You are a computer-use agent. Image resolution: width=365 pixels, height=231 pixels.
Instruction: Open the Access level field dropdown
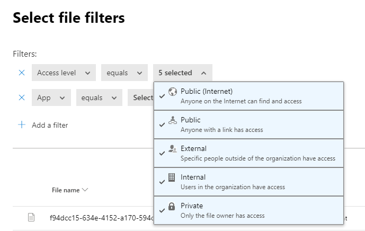click(64, 73)
